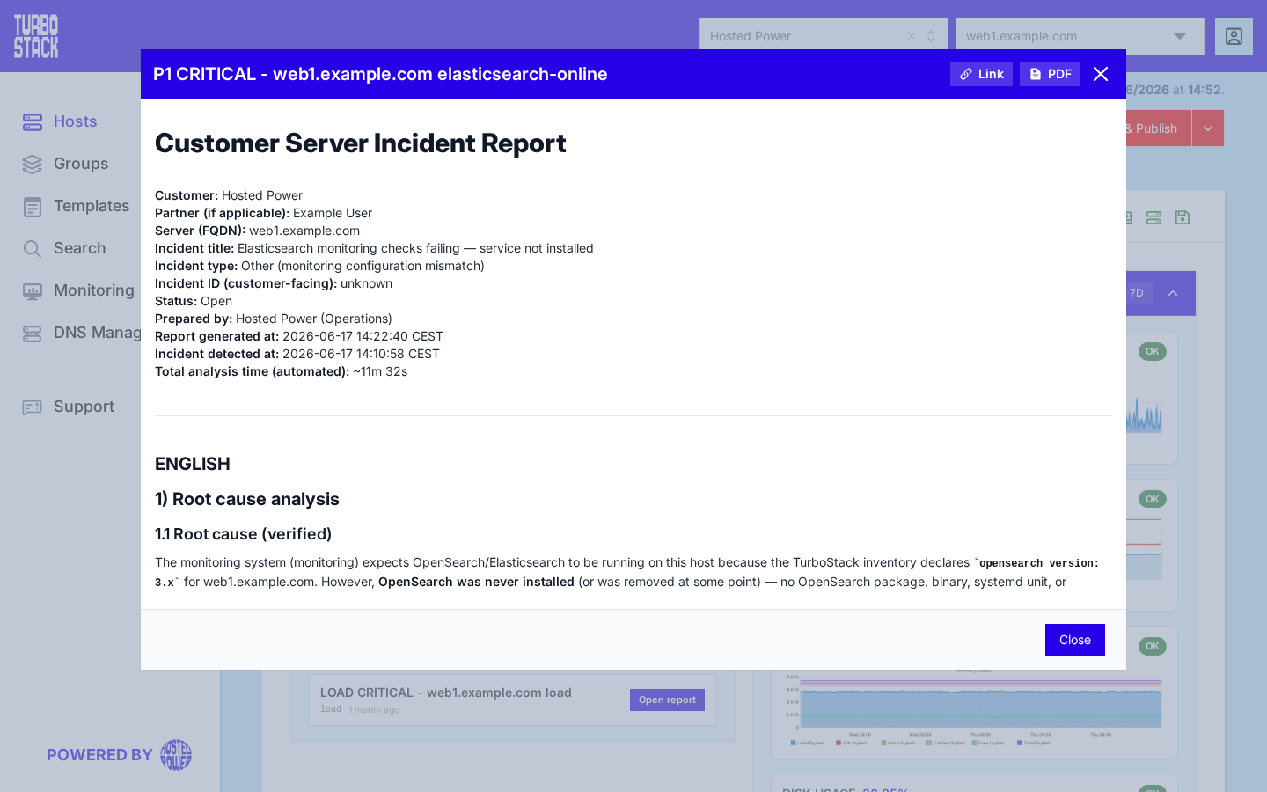Image resolution: width=1267 pixels, height=792 pixels.
Task: Click the Hosts sidebar icon
Action: [x=33, y=122]
